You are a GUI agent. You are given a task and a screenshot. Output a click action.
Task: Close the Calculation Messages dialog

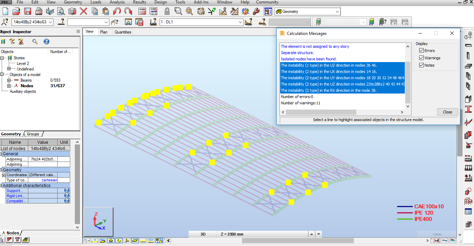[447, 112]
